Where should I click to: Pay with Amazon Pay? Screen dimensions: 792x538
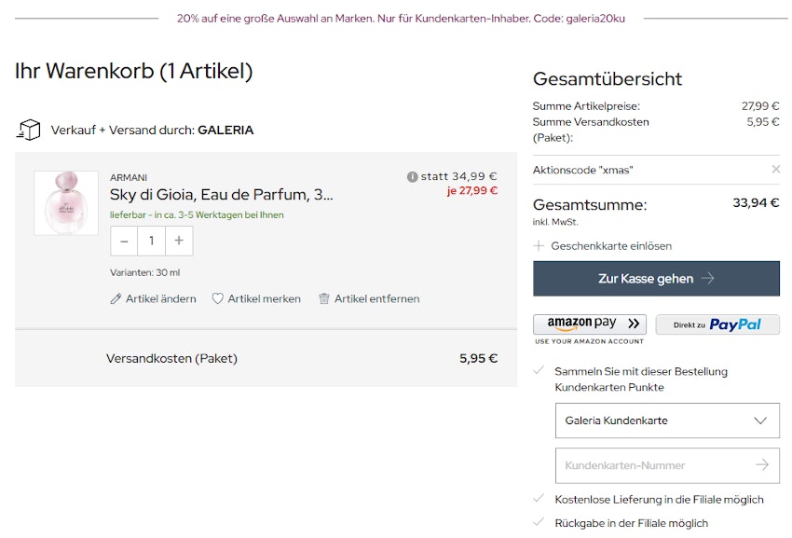click(590, 324)
